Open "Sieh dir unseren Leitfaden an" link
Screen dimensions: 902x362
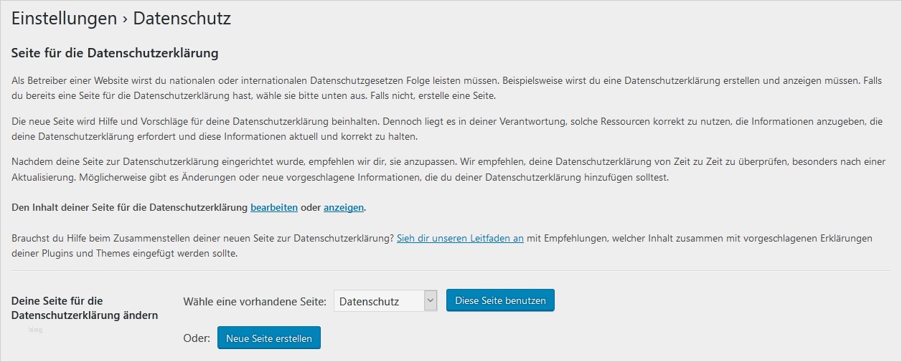[460, 238]
